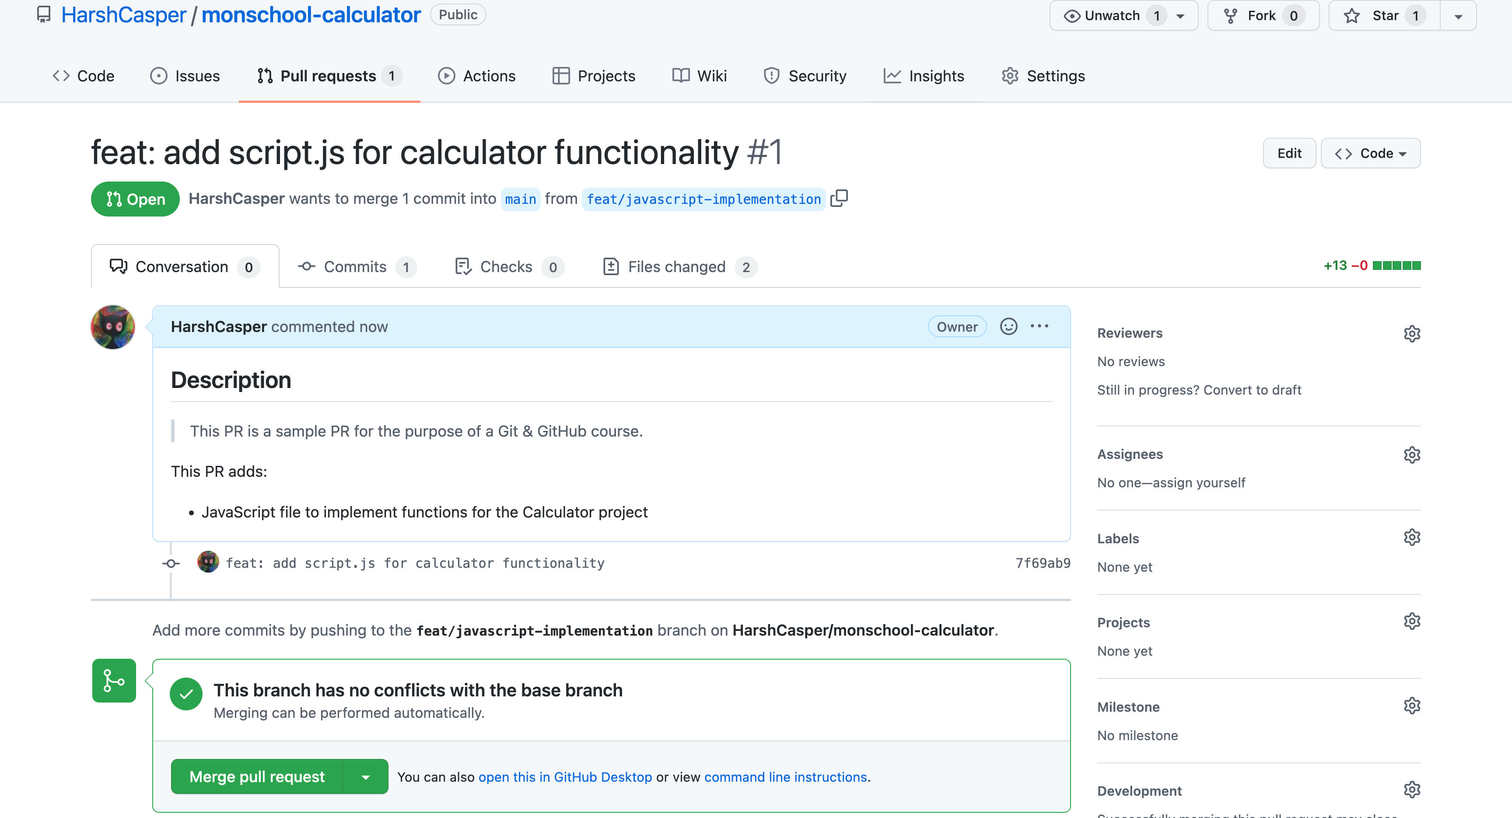Click the Public visibility label
Screen dimensions: 1512x818
458,15
